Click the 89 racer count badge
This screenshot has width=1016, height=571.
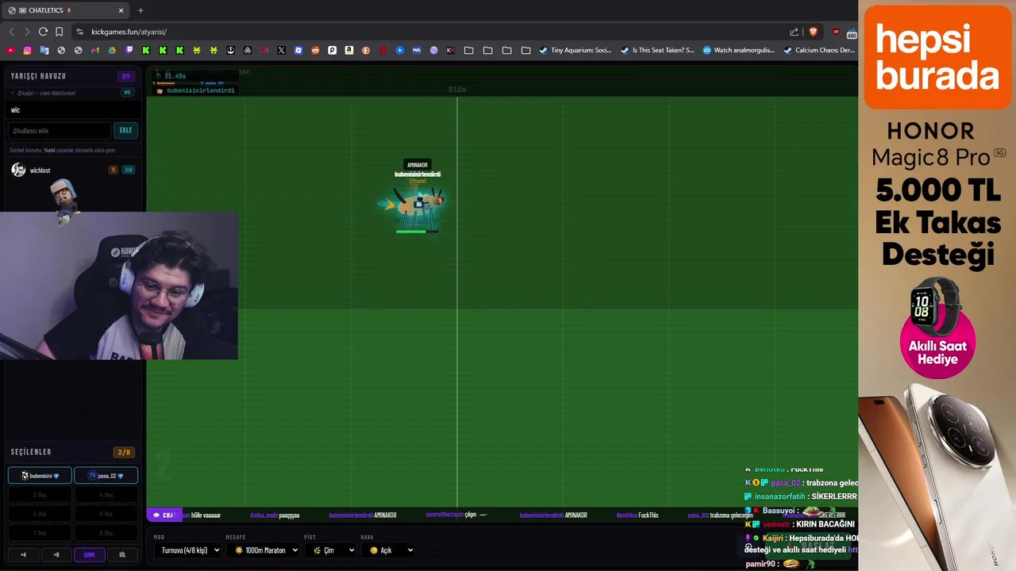pyautogui.click(x=125, y=76)
